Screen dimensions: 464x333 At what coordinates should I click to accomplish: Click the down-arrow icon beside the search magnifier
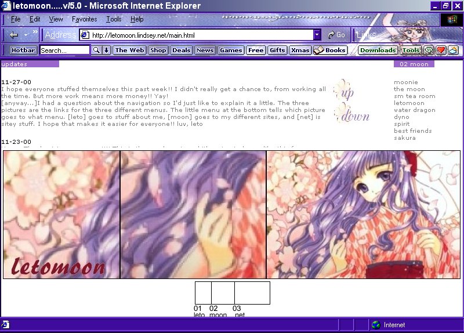[107, 50]
